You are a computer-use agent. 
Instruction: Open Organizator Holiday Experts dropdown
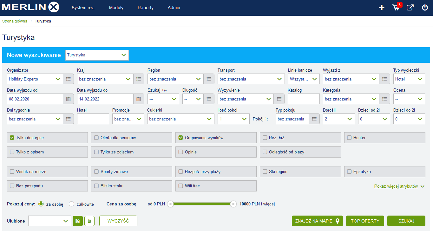tap(35, 79)
